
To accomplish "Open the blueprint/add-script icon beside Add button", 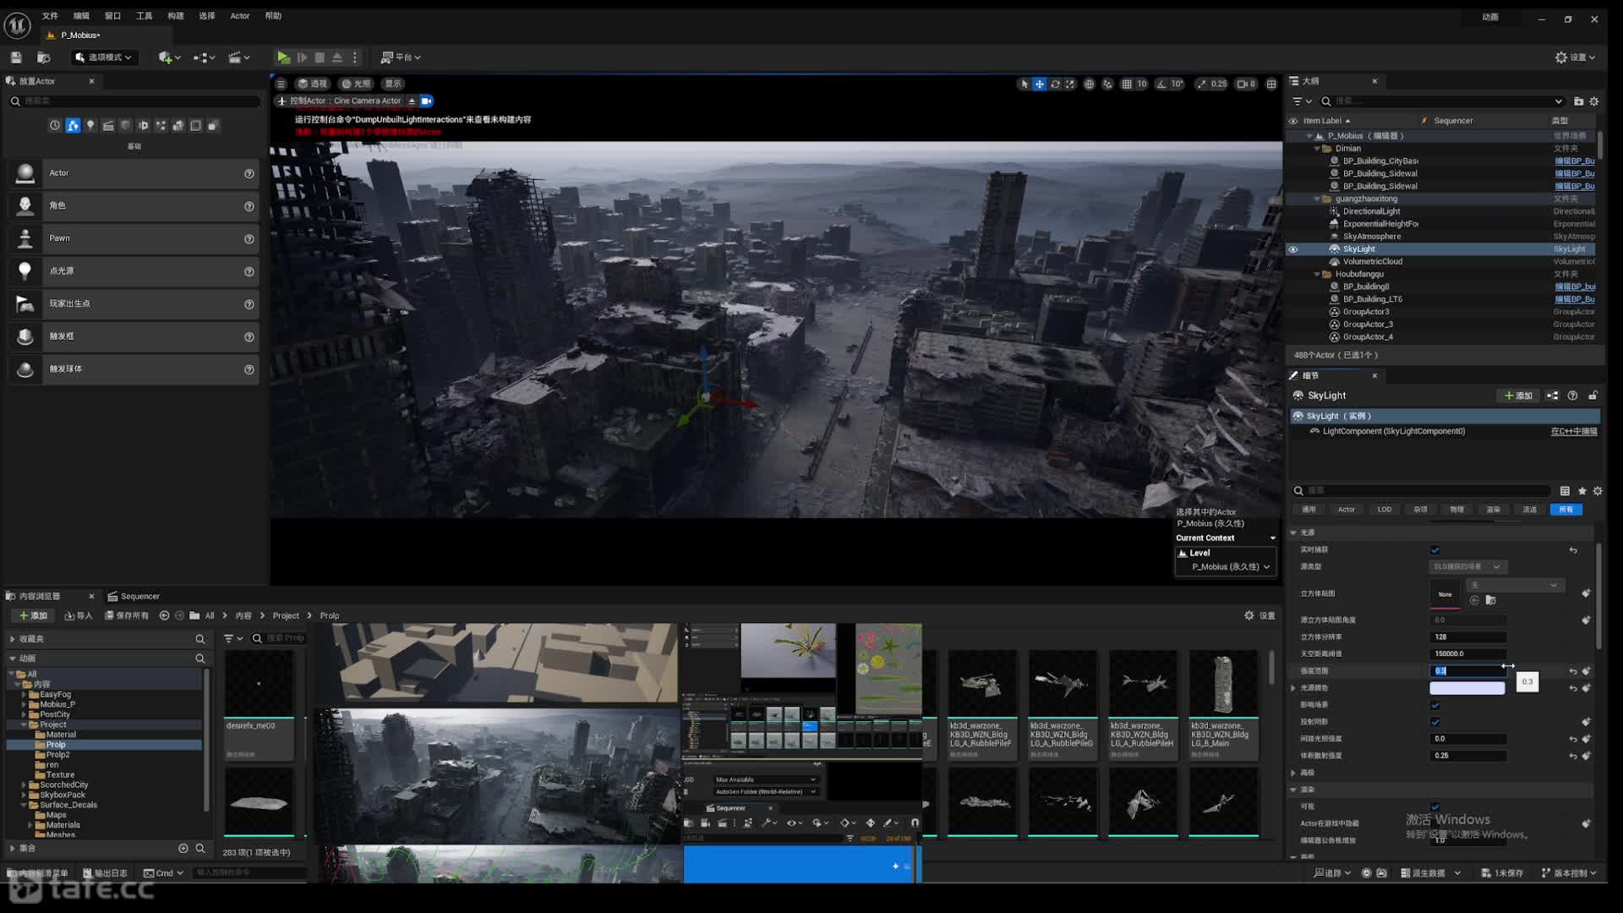I will (x=1552, y=396).
